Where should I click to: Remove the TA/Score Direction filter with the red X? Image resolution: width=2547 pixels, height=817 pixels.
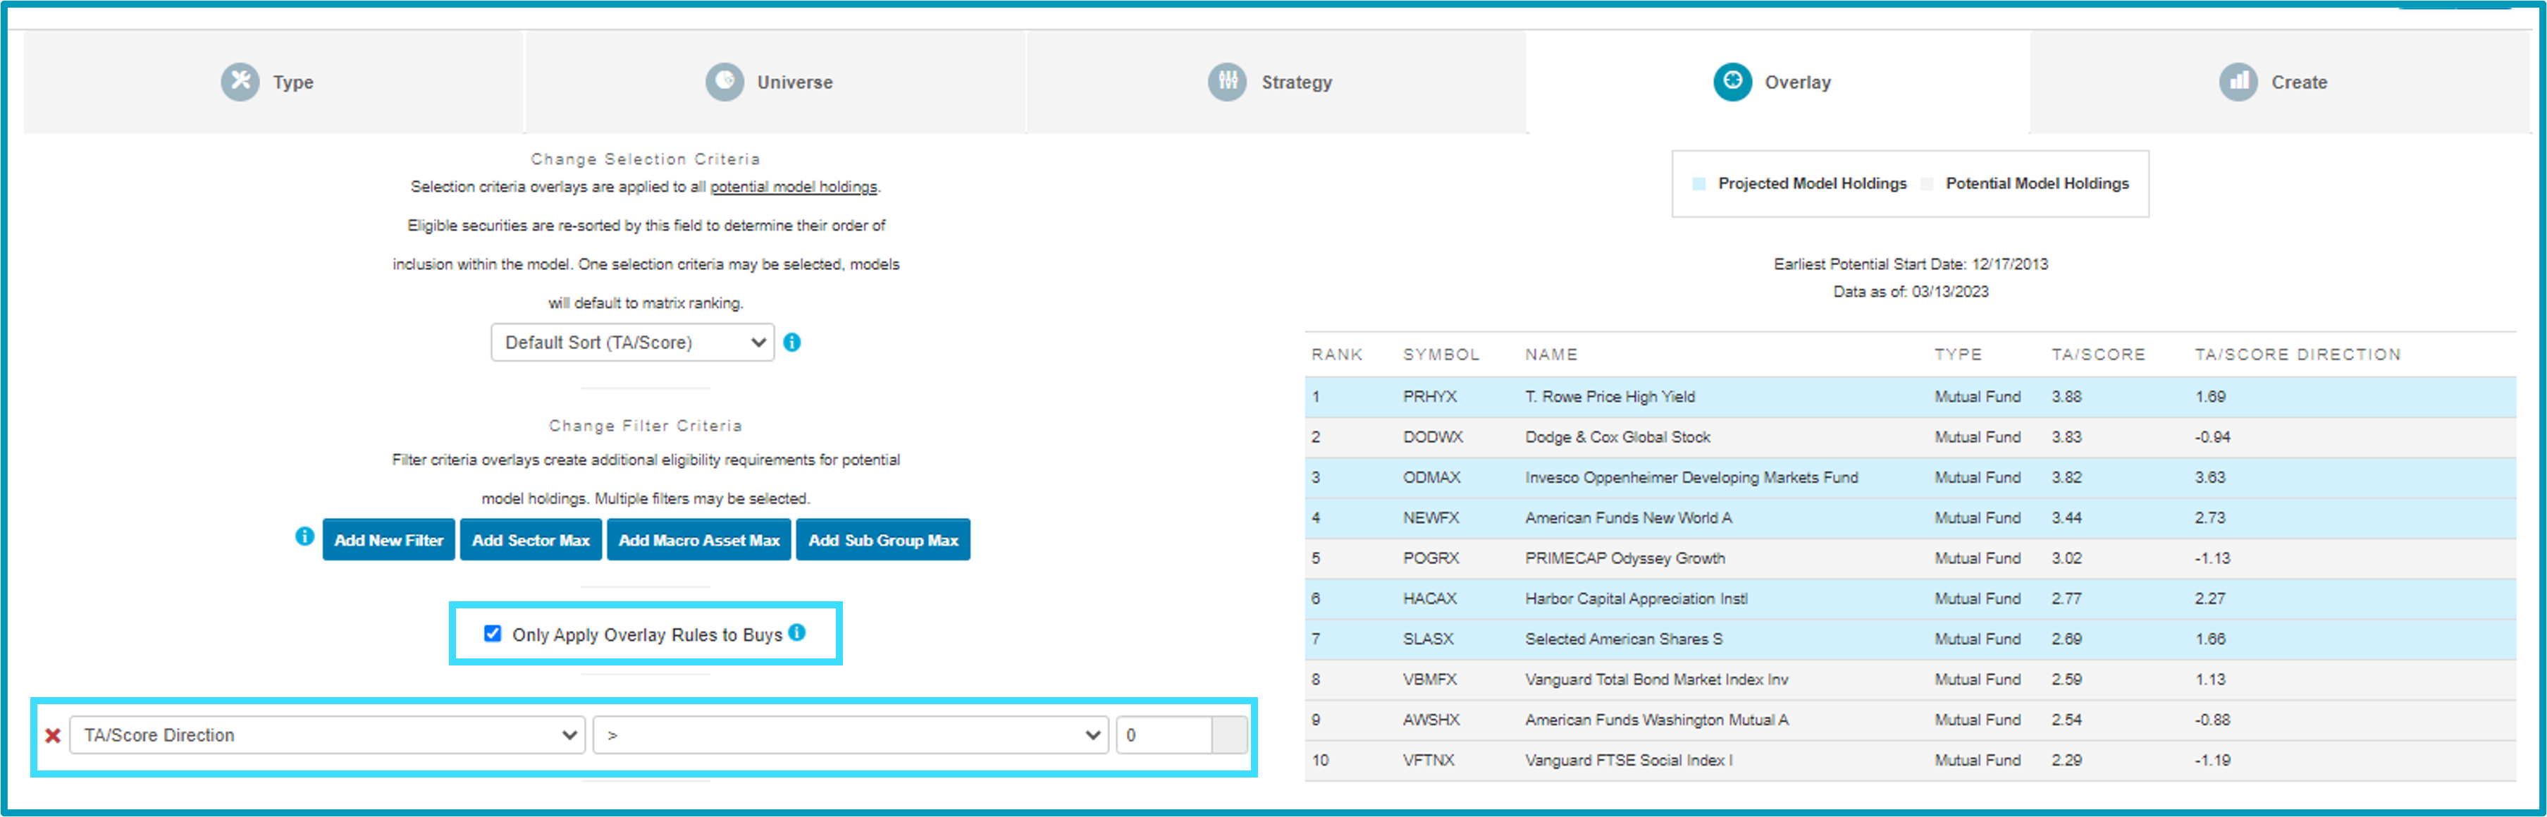(54, 736)
